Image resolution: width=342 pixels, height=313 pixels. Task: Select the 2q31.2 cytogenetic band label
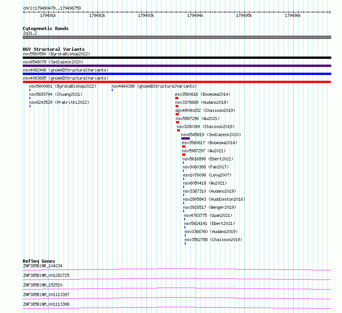(30, 33)
